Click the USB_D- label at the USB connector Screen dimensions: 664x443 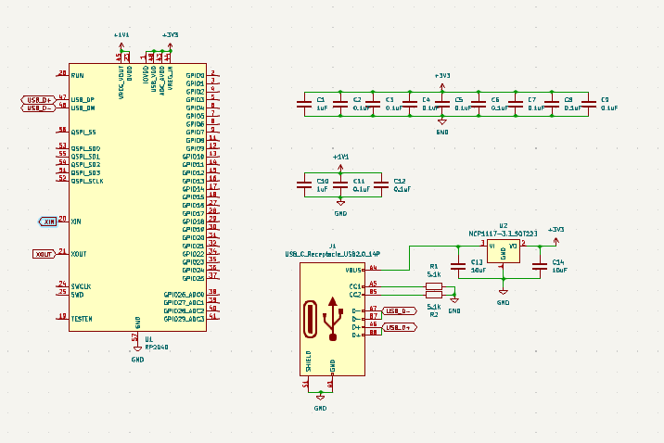tap(397, 310)
